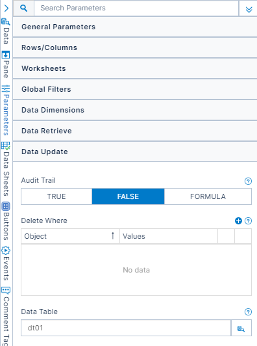Open help for Delete Where
The width and height of the screenshot is (257, 346).
(x=248, y=220)
